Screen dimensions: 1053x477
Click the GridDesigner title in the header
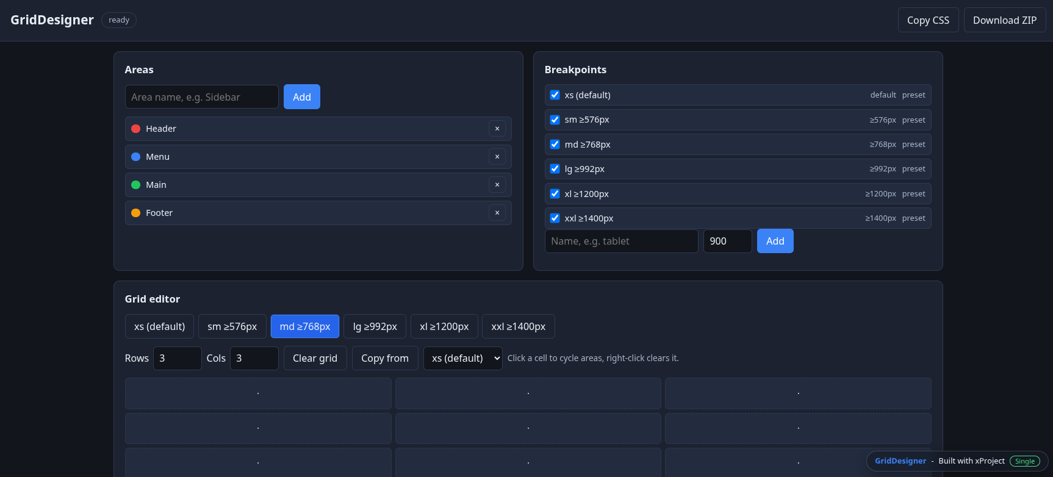tap(52, 20)
